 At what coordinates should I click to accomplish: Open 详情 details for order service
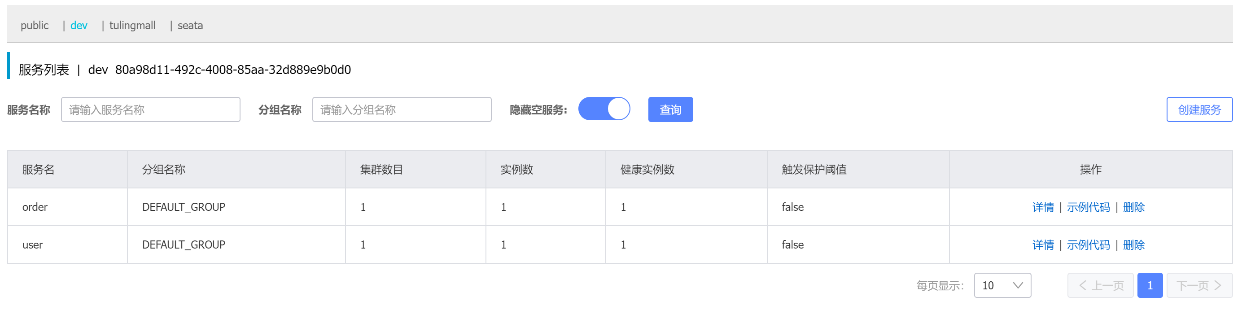click(1043, 207)
